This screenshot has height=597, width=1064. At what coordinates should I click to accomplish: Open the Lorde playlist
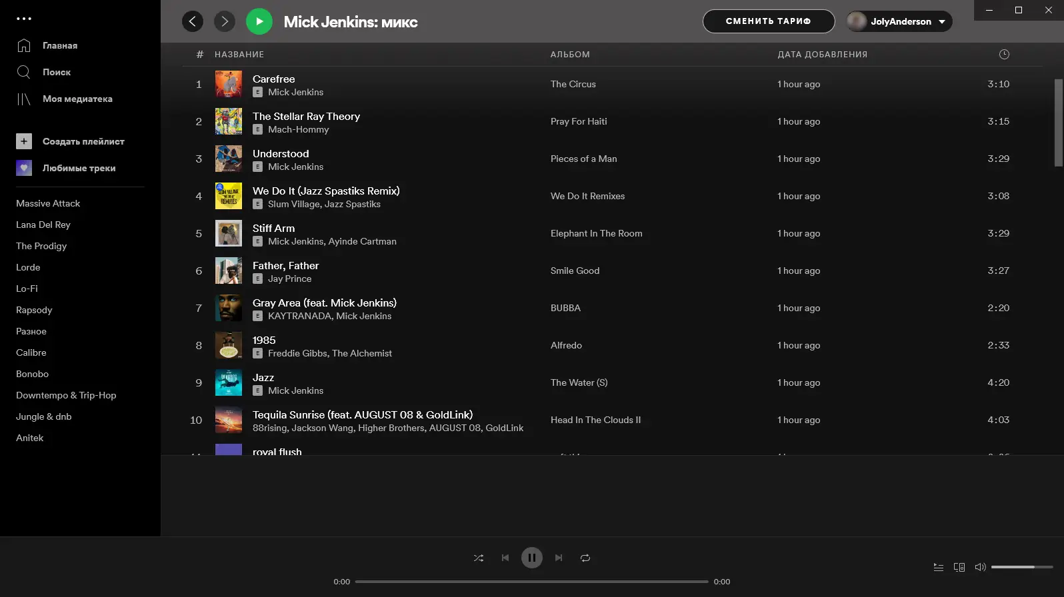point(28,267)
